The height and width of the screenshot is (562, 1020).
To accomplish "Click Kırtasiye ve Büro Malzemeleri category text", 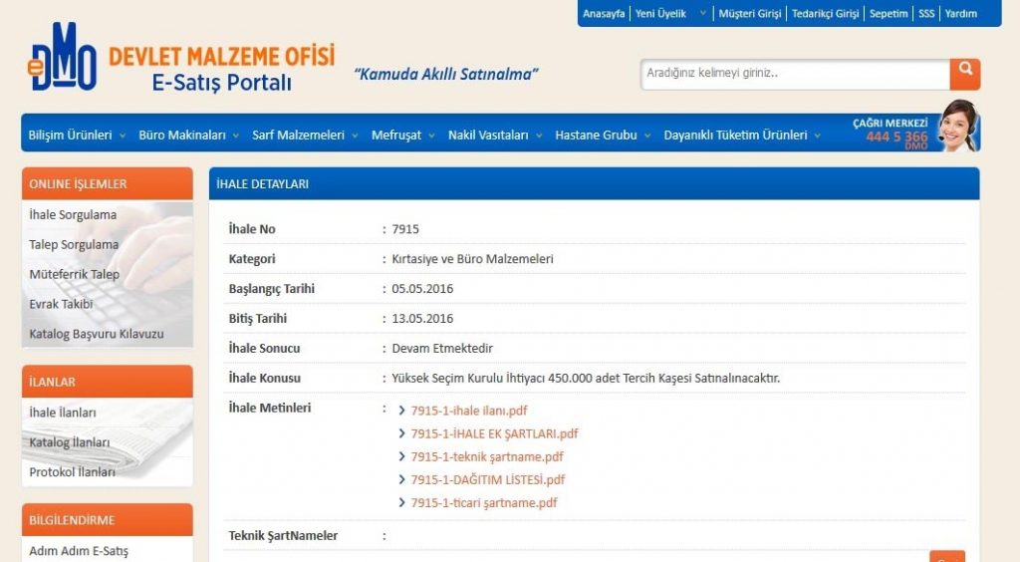I will [472, 259].
